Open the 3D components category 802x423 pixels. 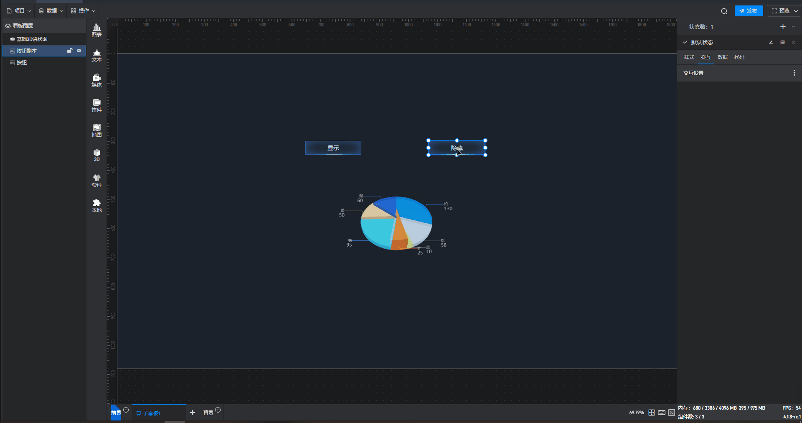[x=96, y=155]
